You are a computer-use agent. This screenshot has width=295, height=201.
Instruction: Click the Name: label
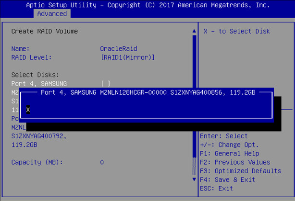coord(21,49)
